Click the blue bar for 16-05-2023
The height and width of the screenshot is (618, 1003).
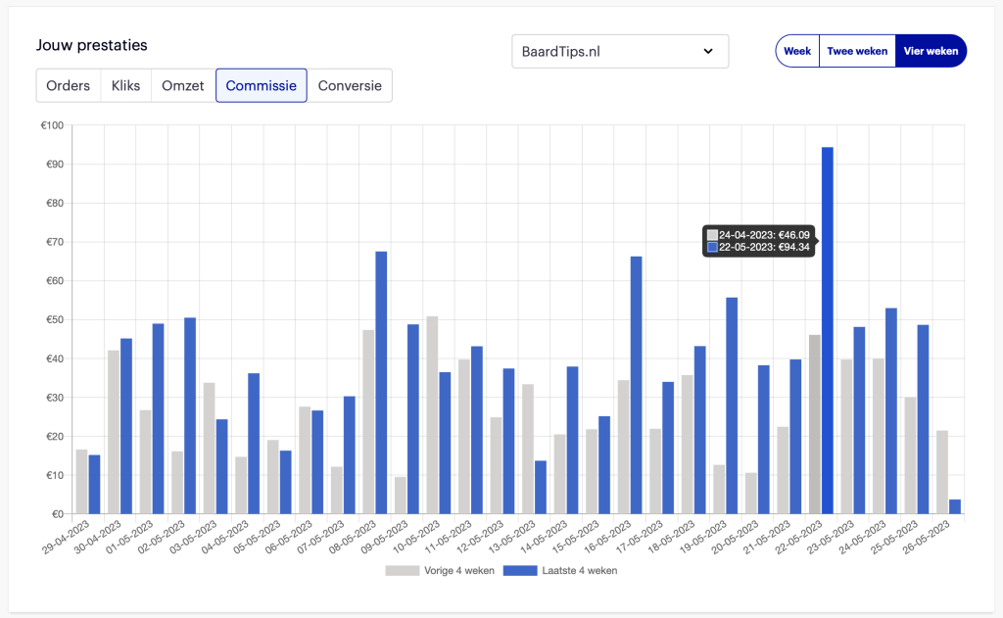636,385
